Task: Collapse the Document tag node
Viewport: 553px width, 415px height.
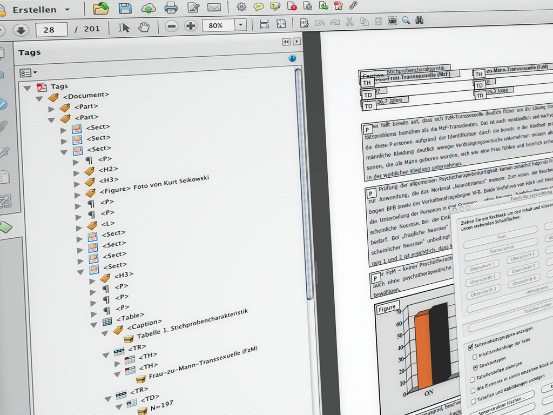Action: point(39,99)
